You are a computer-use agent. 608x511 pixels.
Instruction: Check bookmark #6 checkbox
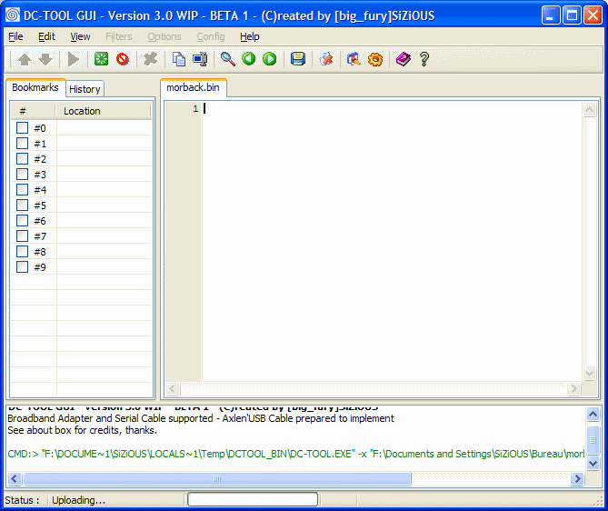point(22,220)
